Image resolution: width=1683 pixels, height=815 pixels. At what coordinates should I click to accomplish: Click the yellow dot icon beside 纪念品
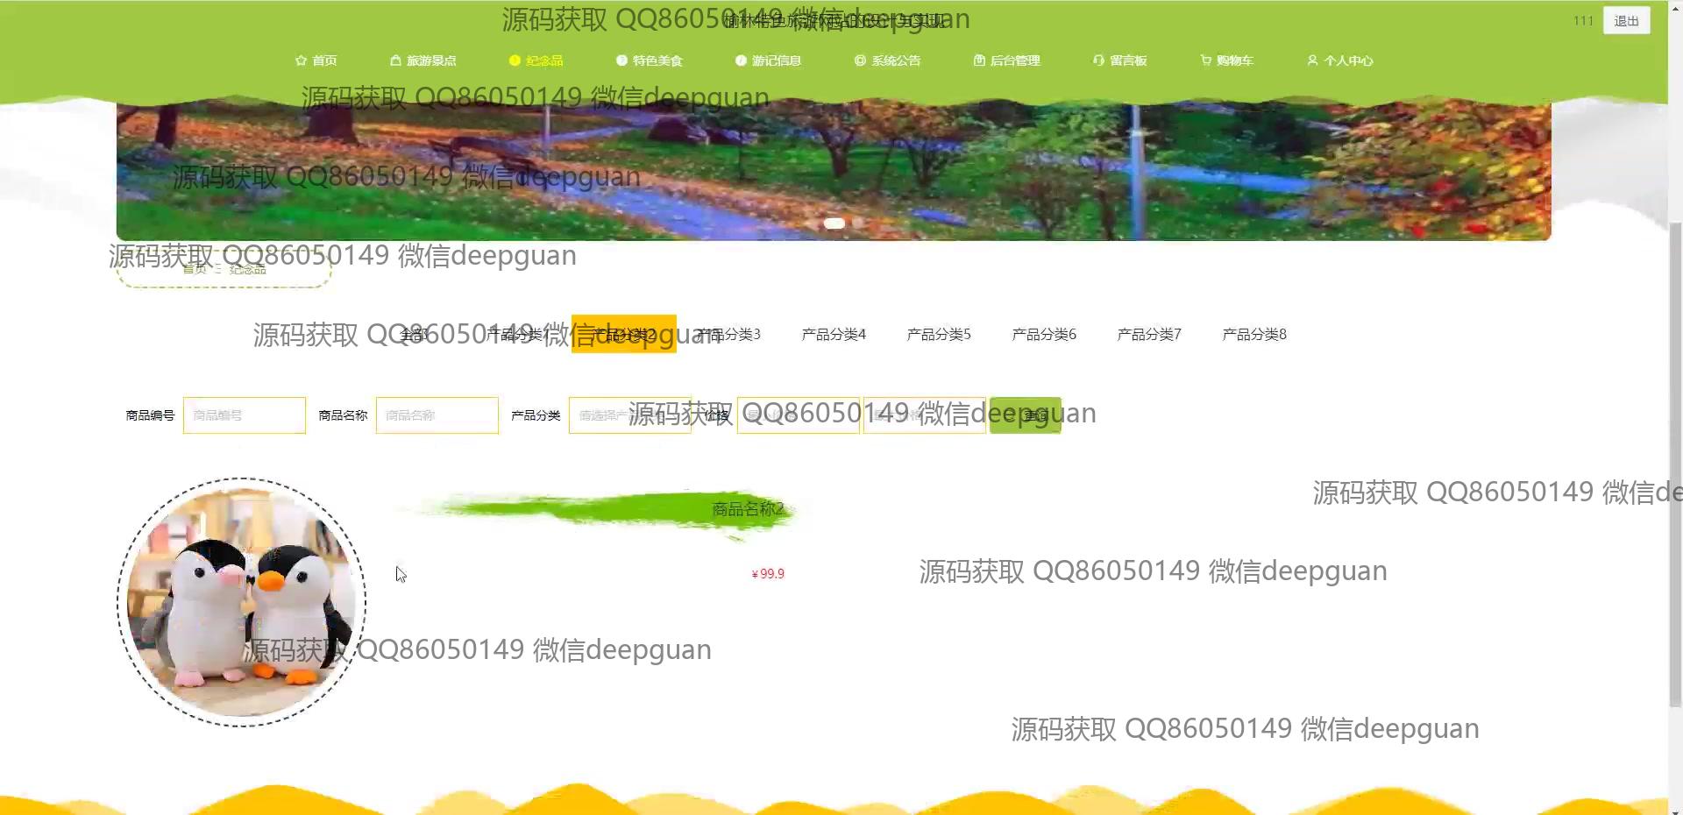(x=515, y=60)
